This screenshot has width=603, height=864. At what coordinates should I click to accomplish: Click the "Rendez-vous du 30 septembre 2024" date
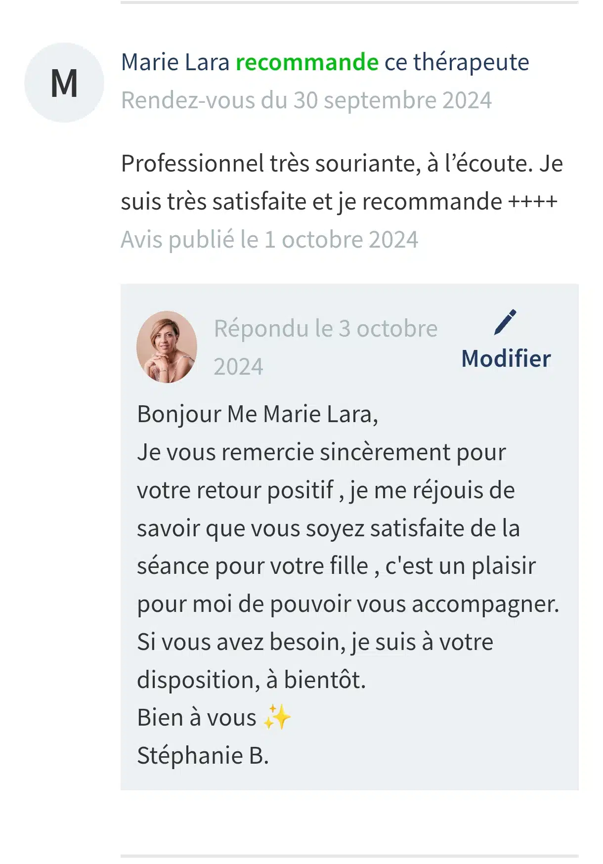[306, 100]
